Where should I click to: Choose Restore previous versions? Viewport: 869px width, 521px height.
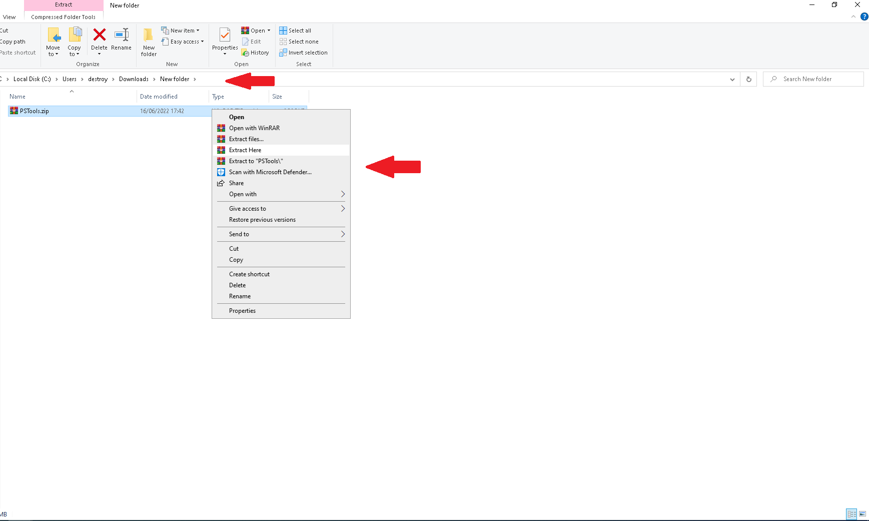pyautogui.click(x=281, y=220)
